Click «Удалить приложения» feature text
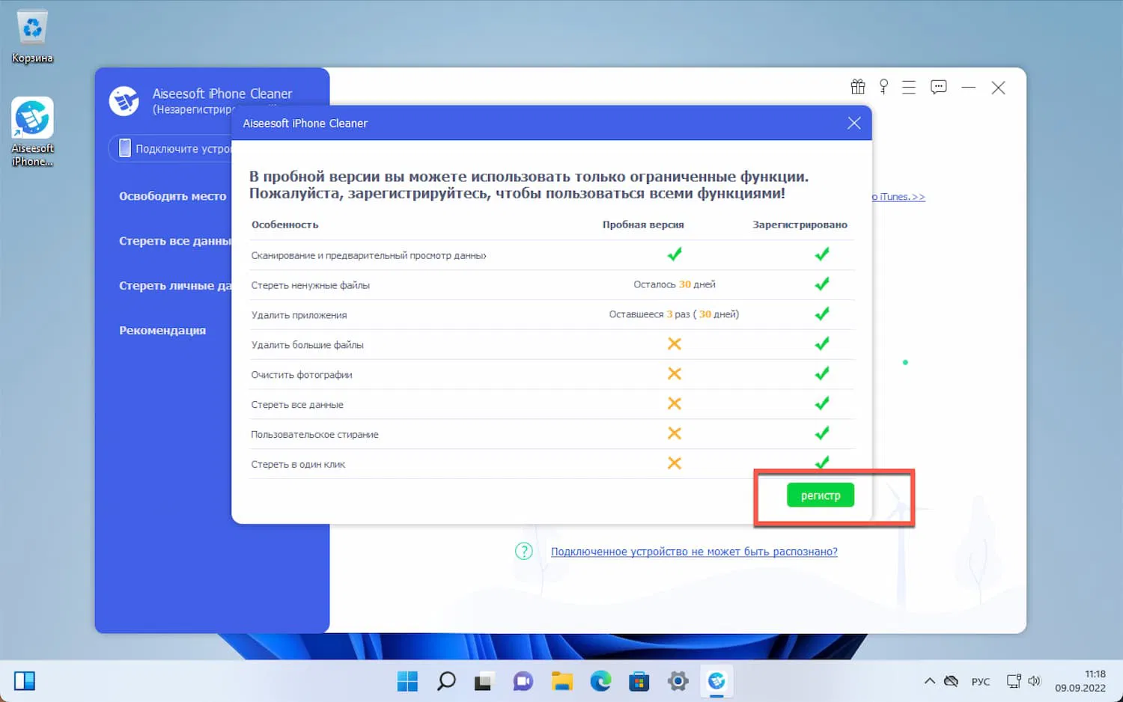Viewport: 1123px width, 702px height. click(x=299, y=315)
